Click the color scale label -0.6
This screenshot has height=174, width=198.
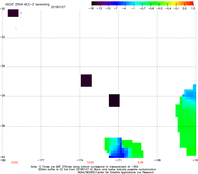click(x=151, y=9)
